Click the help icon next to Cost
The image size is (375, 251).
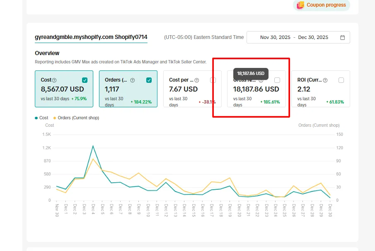click(x=54, y=80)
